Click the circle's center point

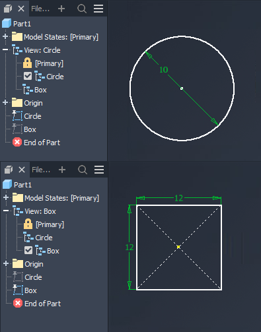pyautogui.click(x=182, y=88)
